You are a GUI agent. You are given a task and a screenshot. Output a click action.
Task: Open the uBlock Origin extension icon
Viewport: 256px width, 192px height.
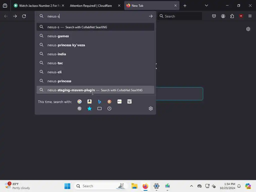coord(241,16)
